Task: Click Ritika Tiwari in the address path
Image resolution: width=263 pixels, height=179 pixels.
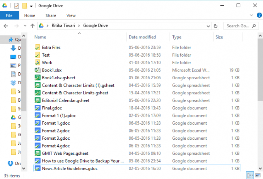Action: coord(63,25)
